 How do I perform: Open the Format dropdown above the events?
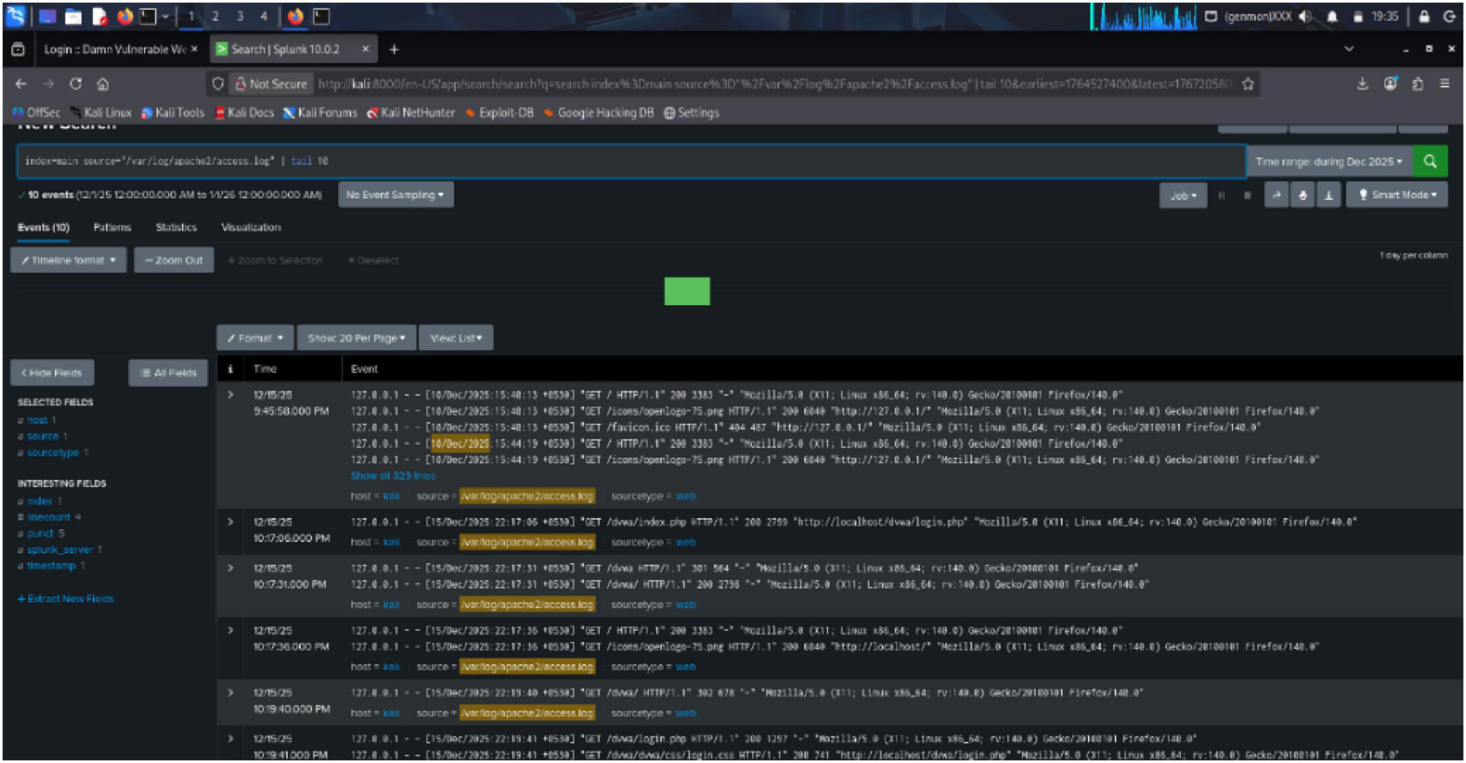click(255, 338)
